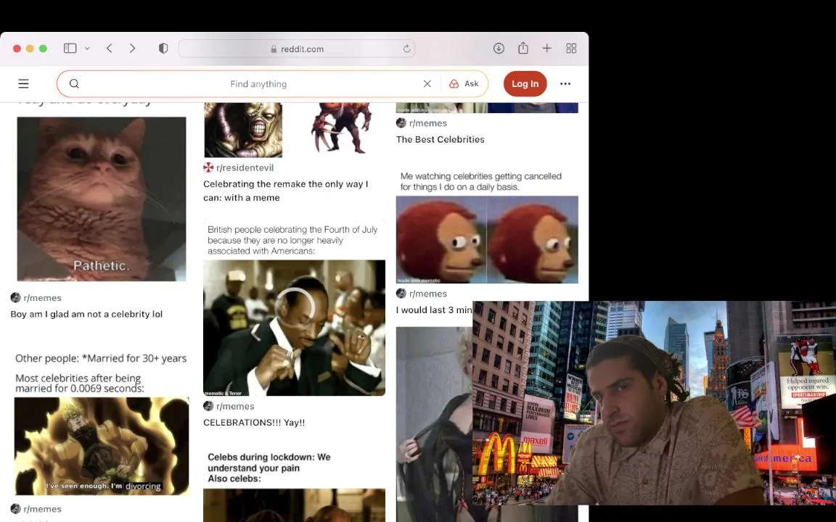Open the sidebar options dropdown chevron
The width and height of the screenshot is (836, 522).
[x=87, y=49]
